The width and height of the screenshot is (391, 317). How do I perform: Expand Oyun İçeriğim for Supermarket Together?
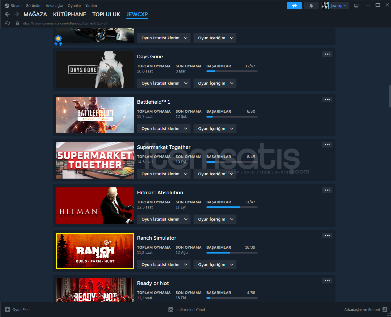point(215,174)
